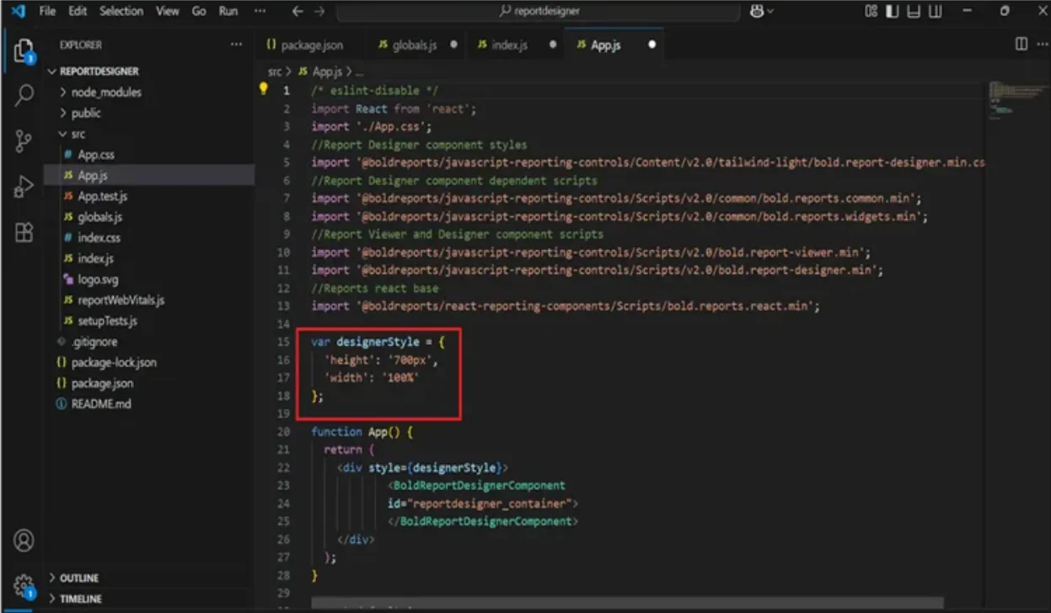Click the lightbulb code action icon
The height and width of the screenshot is (613, 1051).
coord(263,88)
